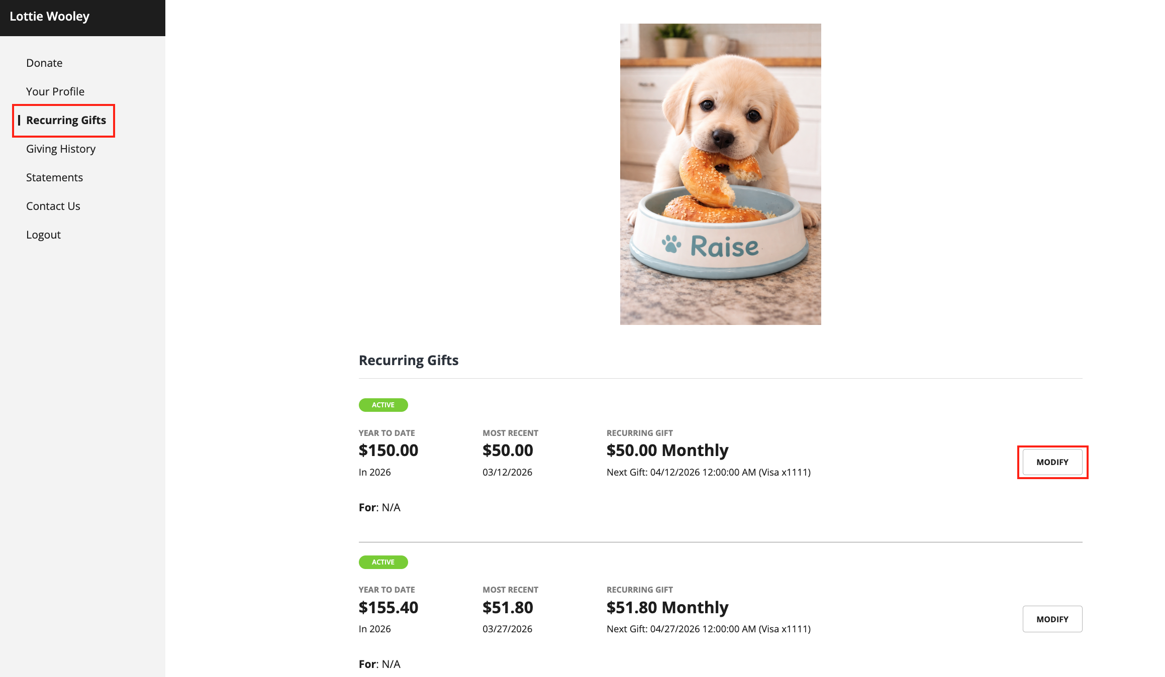Click the first ACTIVE status badge
Screen dimensions: 1165x677
pyautogui.click(x=383, y=405)
